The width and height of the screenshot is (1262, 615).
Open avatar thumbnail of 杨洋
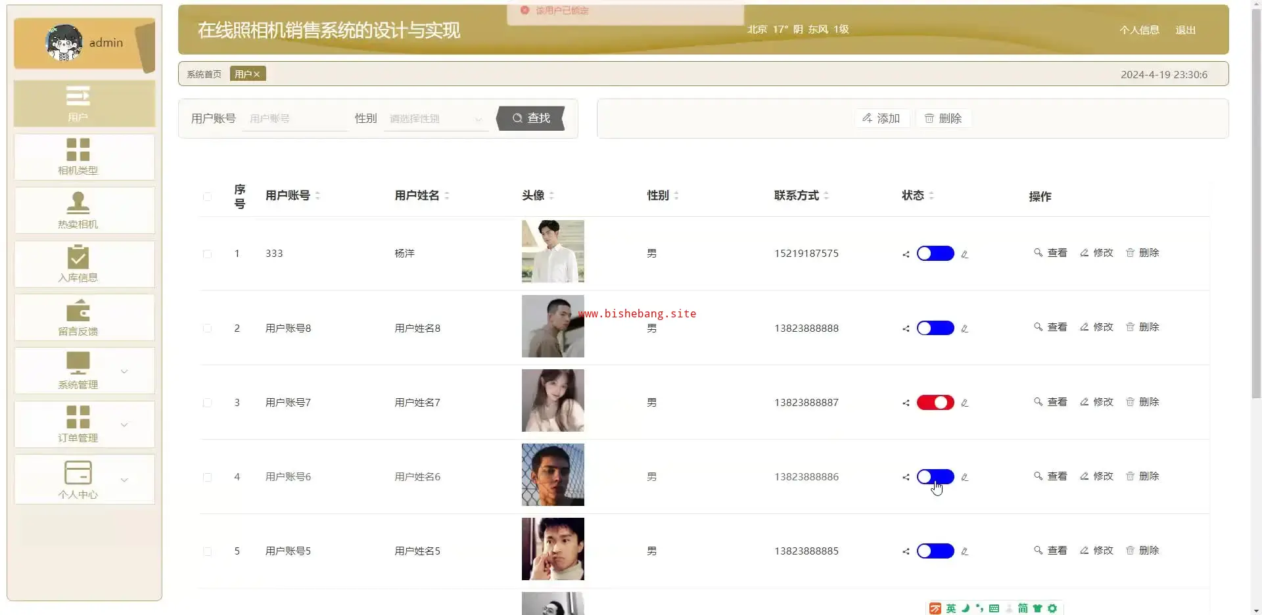pos(553,251)
